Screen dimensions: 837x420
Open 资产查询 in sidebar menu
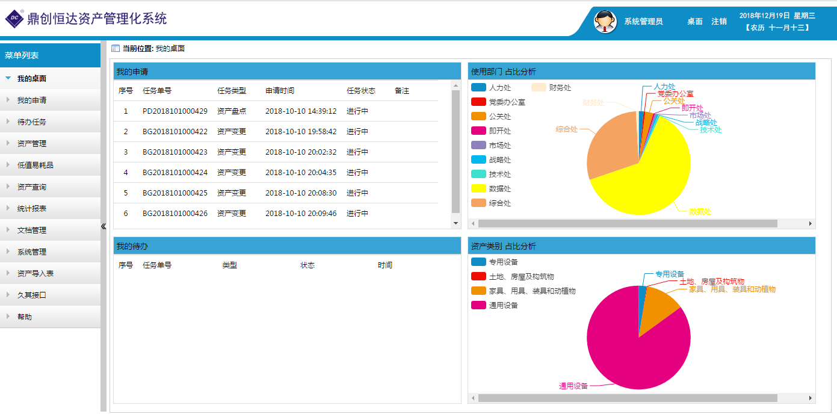coord(31,187)
